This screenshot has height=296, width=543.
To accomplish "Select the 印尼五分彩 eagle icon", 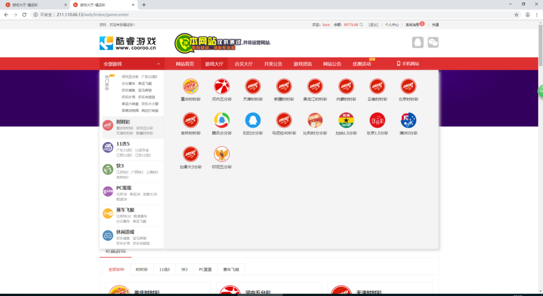I will coord(222,155).
